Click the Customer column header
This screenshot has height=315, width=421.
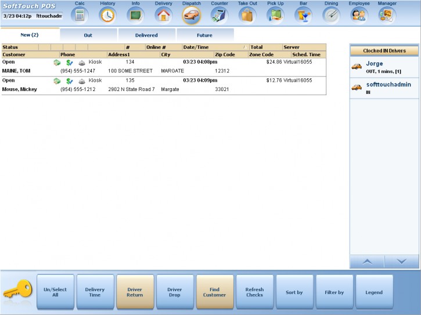click(30, 55)
